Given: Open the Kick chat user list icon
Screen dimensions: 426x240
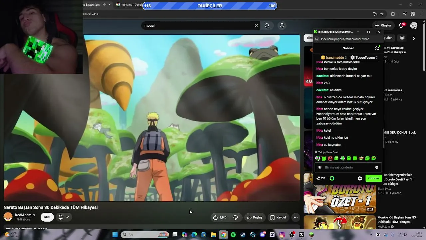Looking at the screenshot, I should tap(377, 48).
